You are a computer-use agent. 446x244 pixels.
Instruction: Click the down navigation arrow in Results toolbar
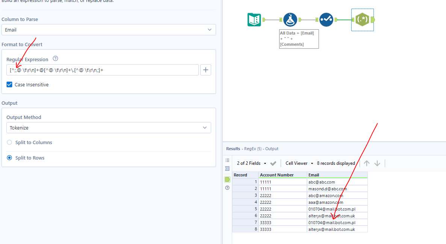377,163
